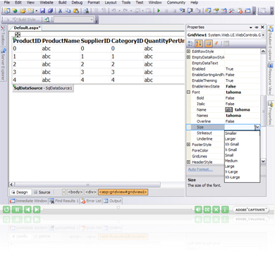The image size is (275, 254).
Task: Click the Save All icon
Action: (50, 11)
